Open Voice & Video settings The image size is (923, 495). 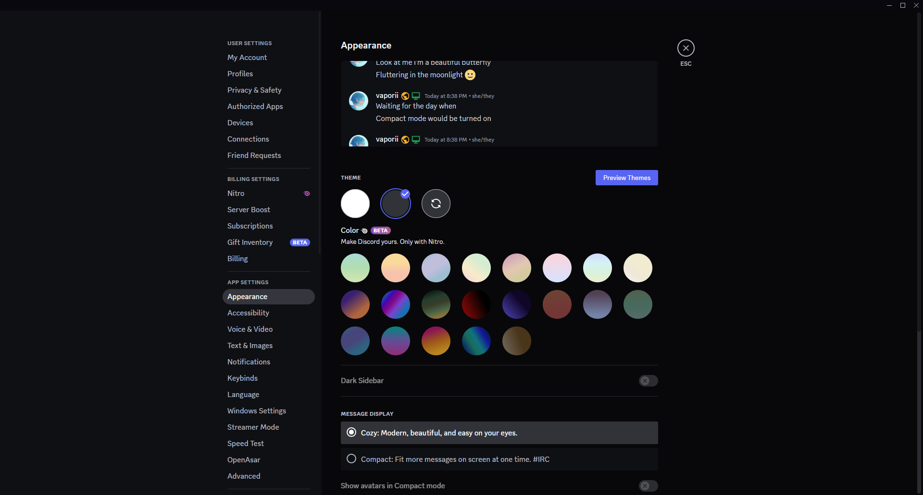point(269,329)
